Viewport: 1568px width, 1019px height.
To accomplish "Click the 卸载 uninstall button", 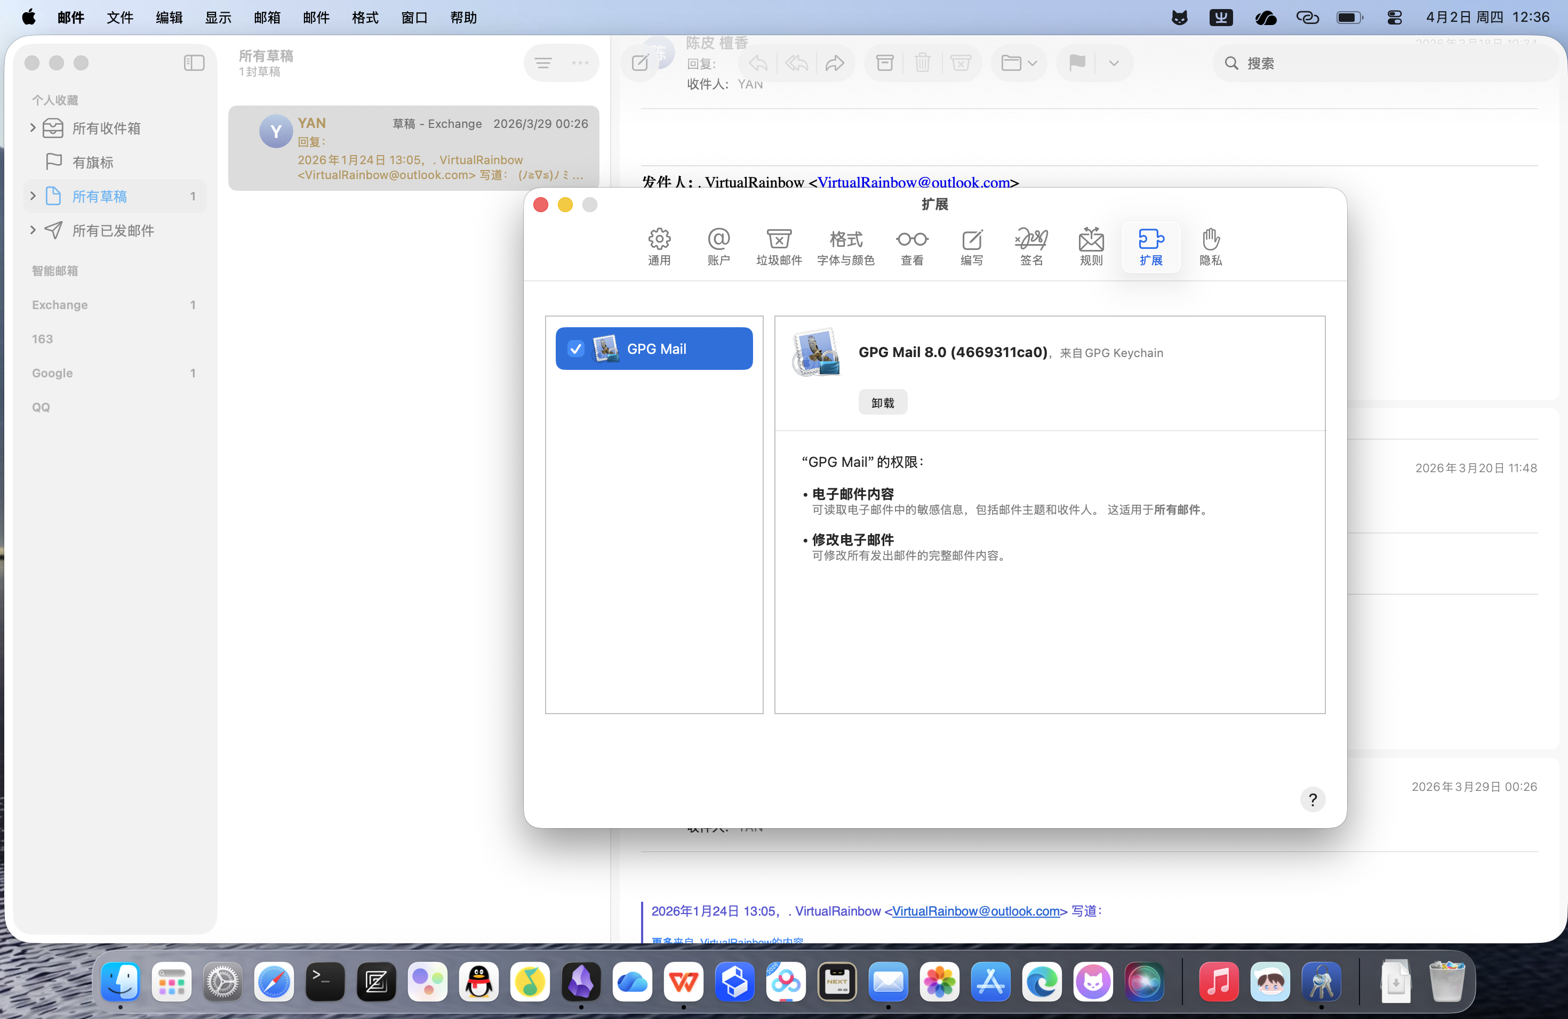I will click(x=883, y=403).
